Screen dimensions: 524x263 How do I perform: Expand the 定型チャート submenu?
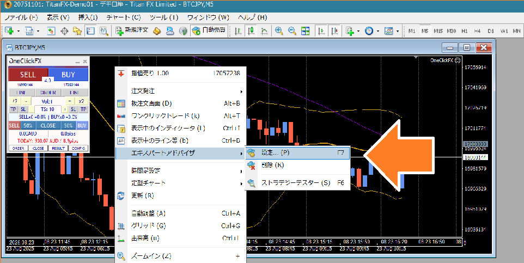coord(180,184)
